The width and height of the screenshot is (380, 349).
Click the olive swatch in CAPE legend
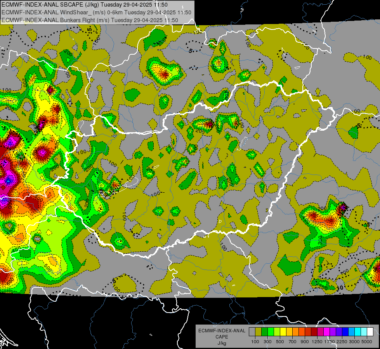coord(259,332)
